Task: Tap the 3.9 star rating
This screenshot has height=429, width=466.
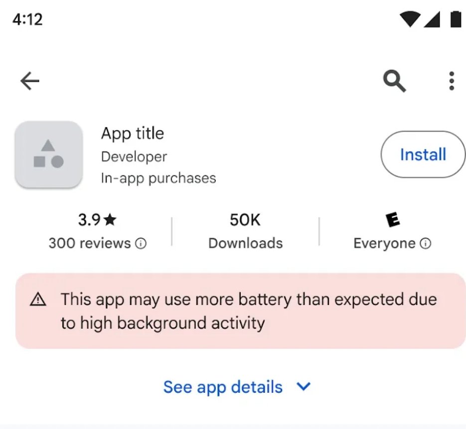Action: click(90, 220)
